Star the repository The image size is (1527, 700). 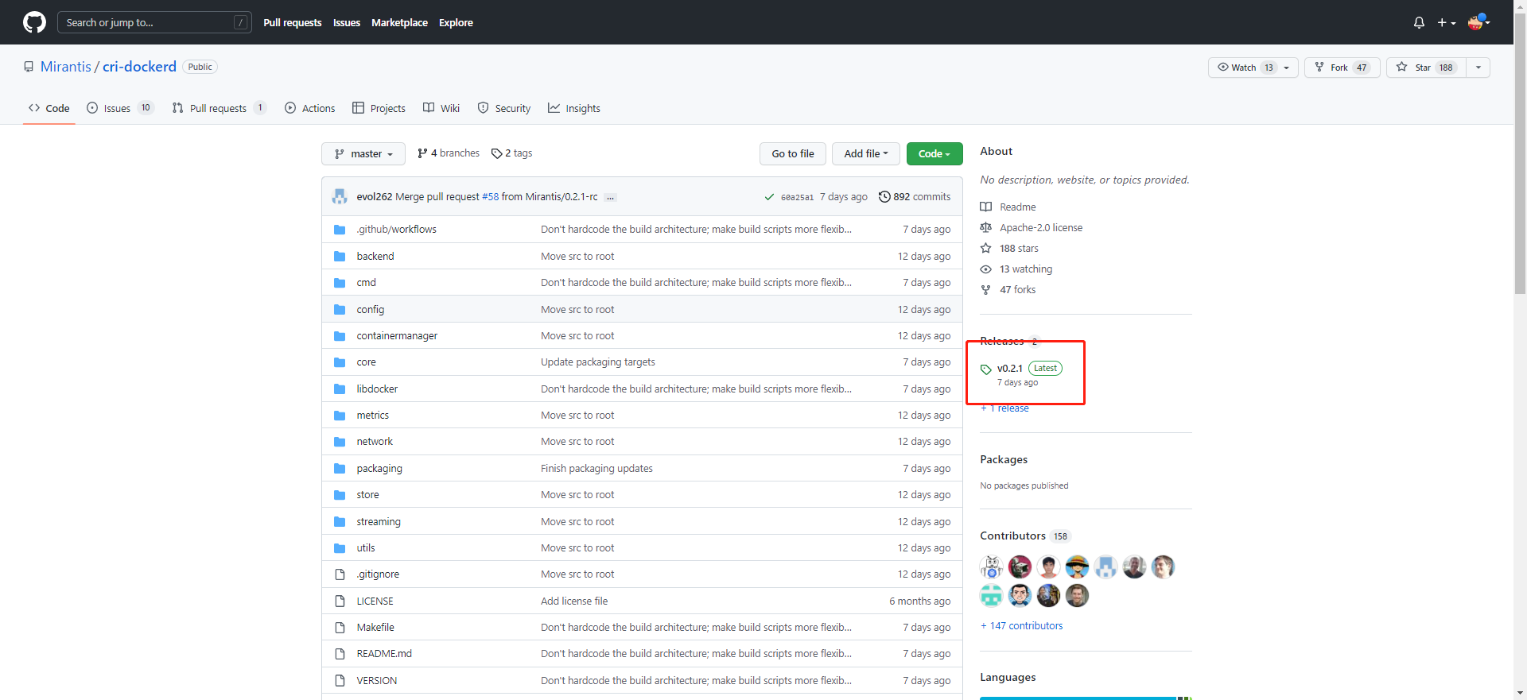(x=1427, y=68)
